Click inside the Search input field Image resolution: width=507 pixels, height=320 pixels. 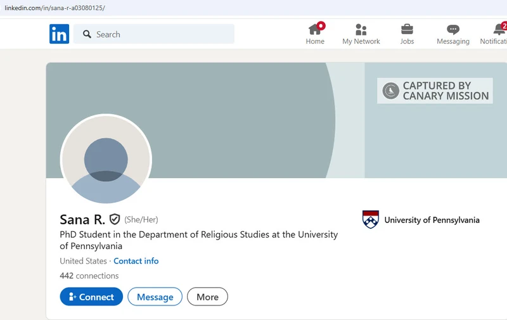tap(154, 34)
